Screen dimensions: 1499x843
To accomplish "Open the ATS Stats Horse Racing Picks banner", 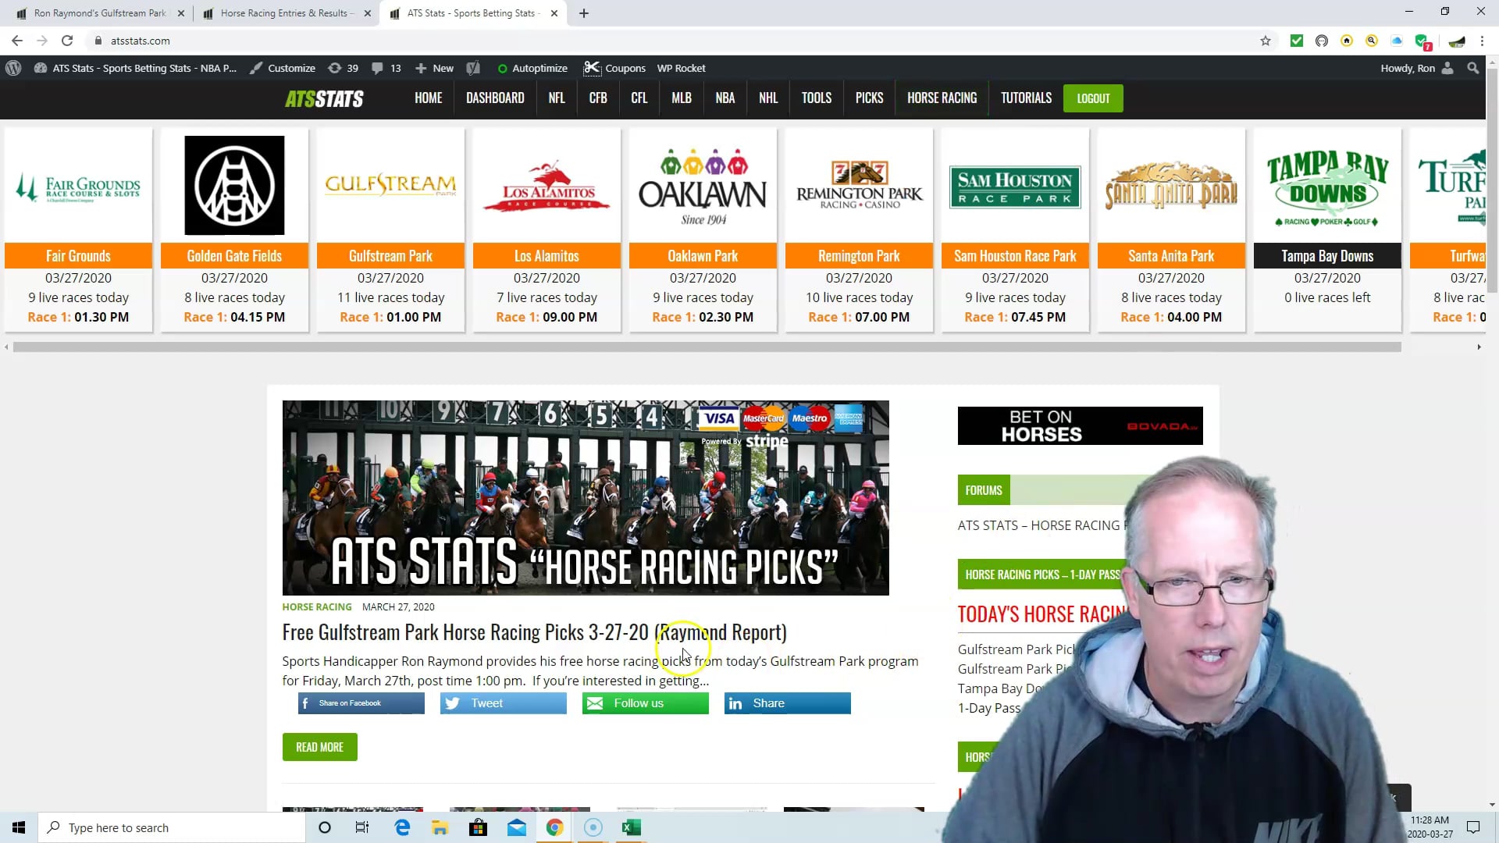I will (586, 498).
